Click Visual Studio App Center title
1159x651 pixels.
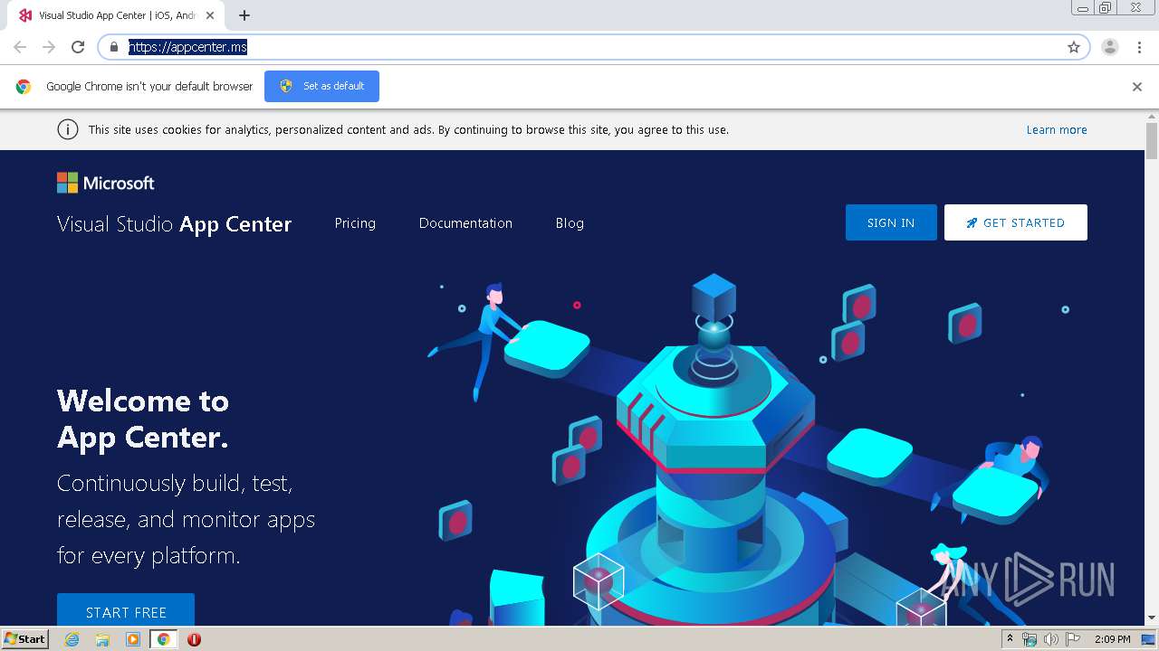[x=174, y=224]
